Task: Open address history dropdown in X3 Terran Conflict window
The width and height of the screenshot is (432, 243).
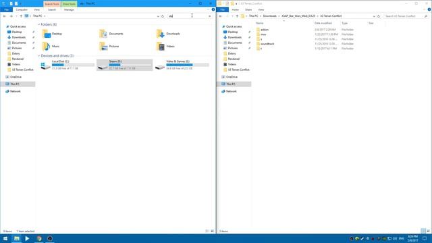Action: [x=374, y=16]
